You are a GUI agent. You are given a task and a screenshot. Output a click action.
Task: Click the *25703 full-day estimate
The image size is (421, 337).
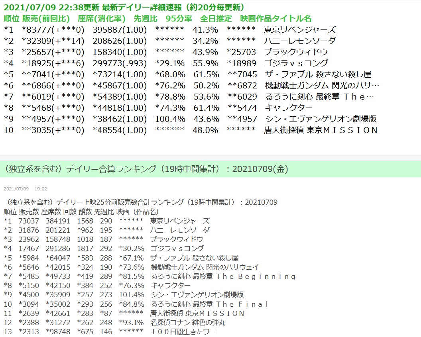tap(242, 52)
